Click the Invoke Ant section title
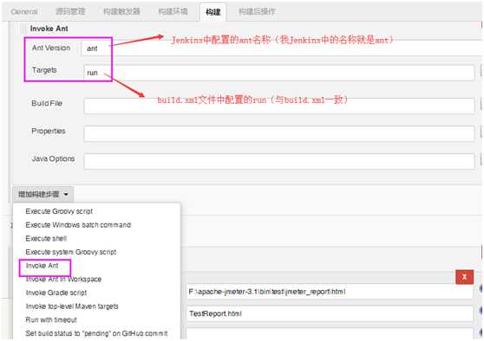Image resolution: width=484 pixels, height=341 pixels. pos(49,29)
